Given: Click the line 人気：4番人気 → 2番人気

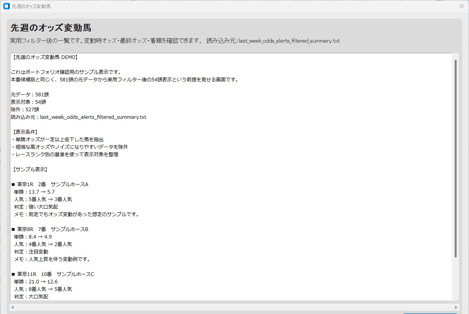Looking at the screenshot, I should click(x=43, y=244).
